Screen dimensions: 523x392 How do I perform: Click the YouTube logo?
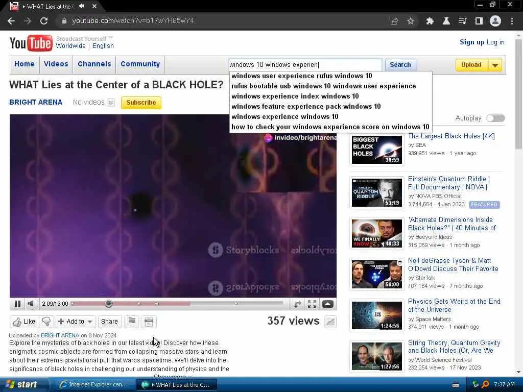(31, 43)
